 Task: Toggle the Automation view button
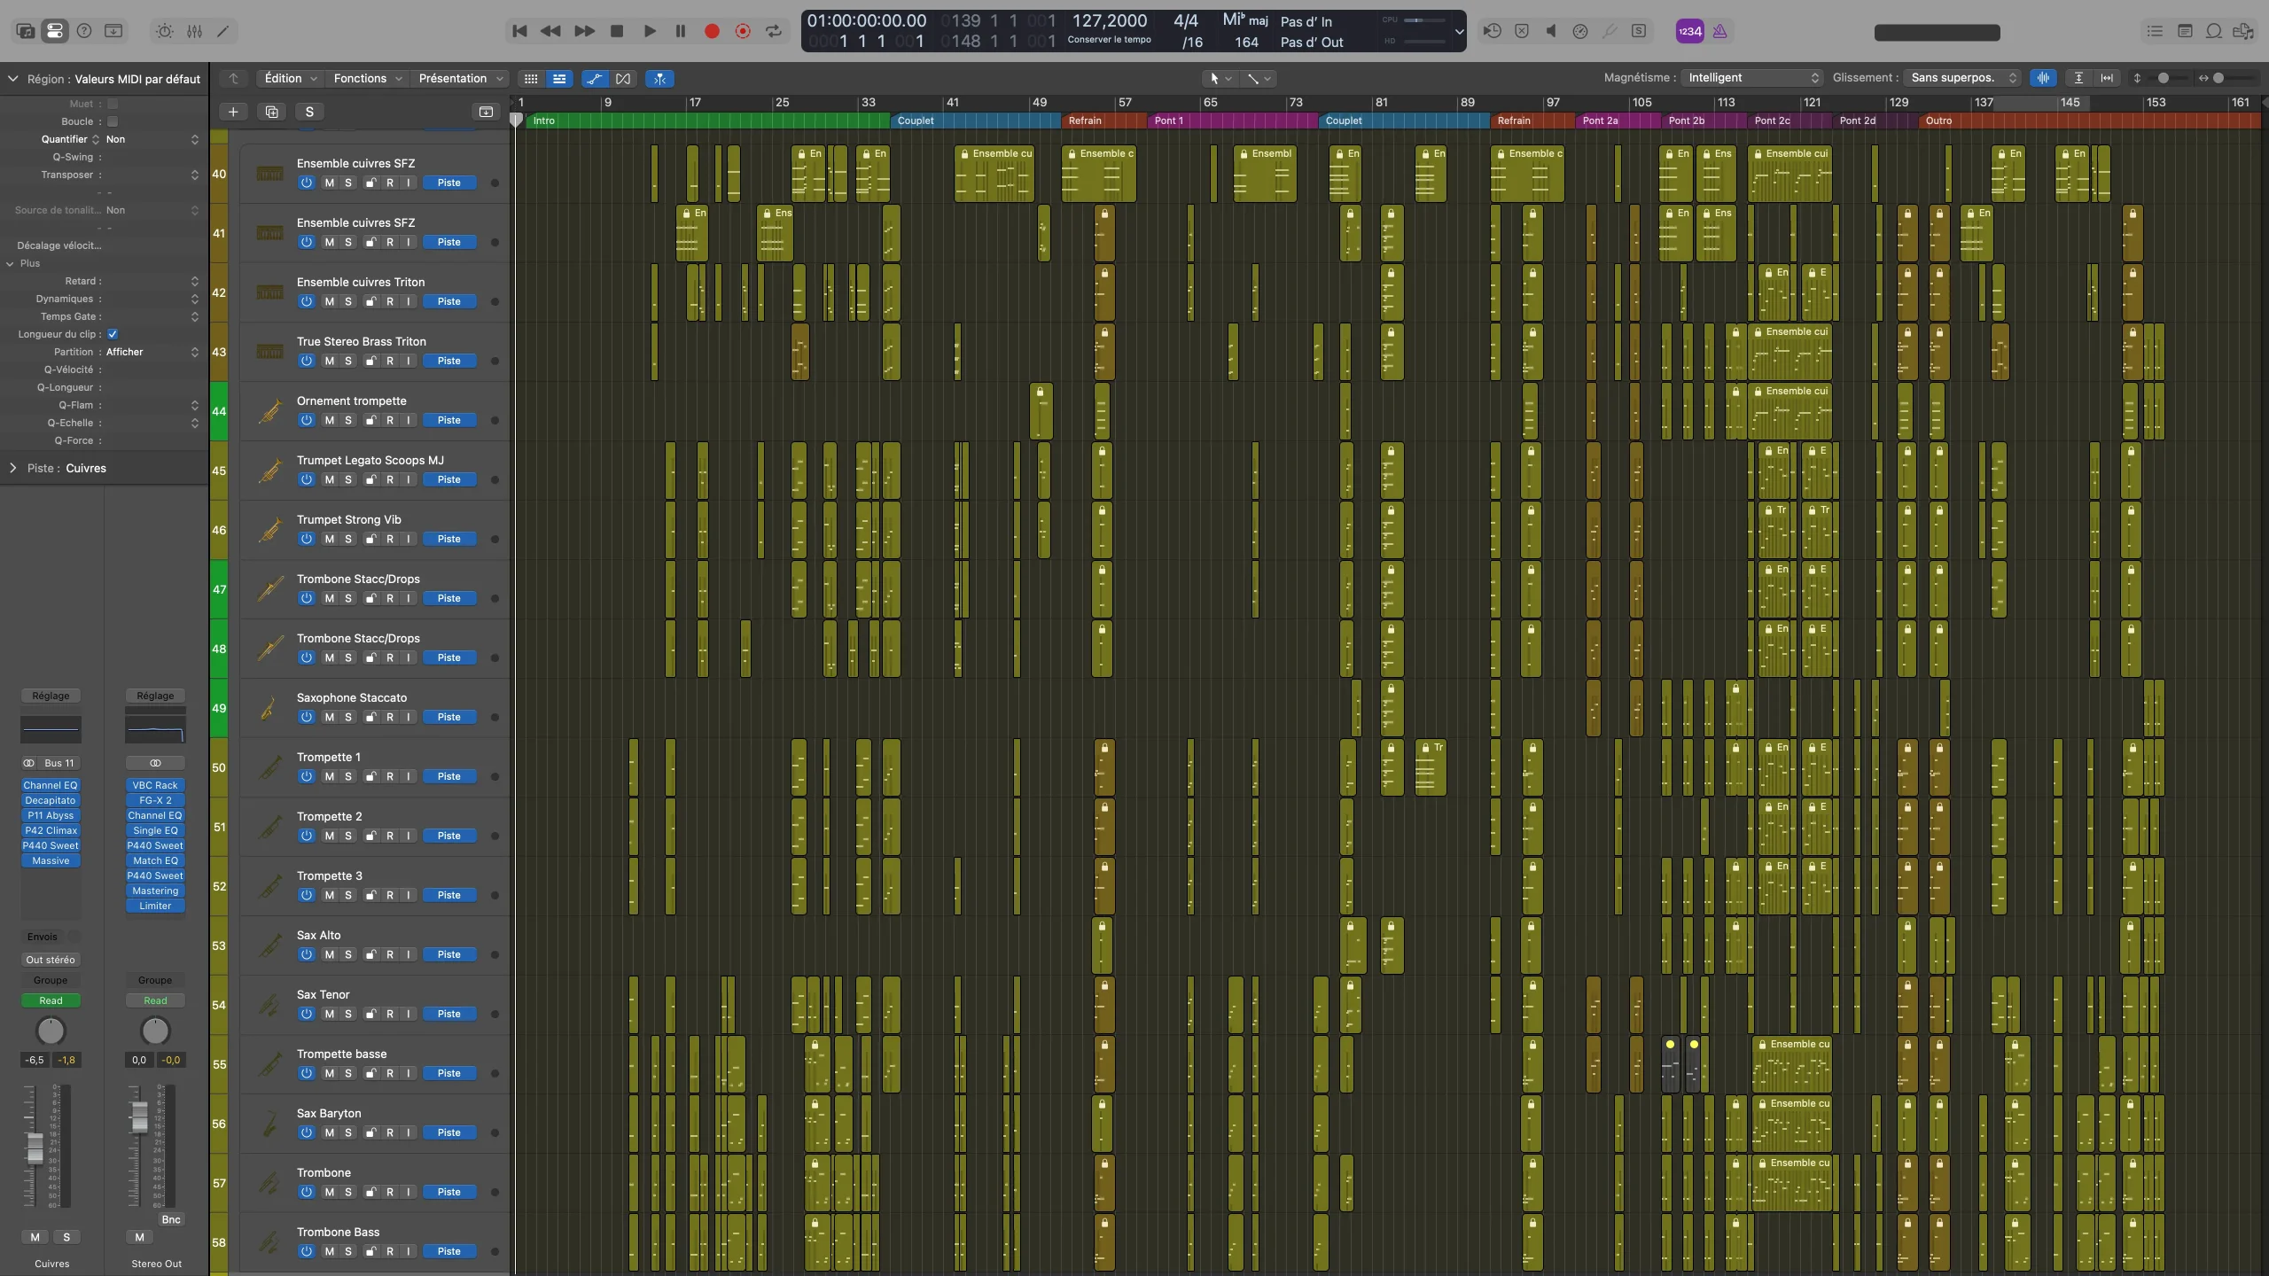[594, 79]
